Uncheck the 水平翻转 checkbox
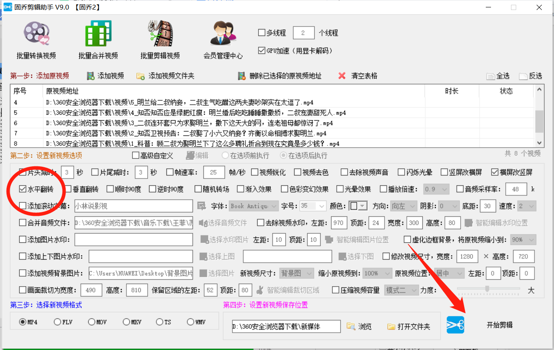 (x=23, y=189)
